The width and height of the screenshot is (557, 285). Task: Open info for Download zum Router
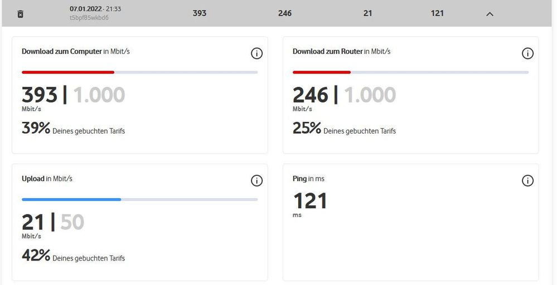tap(527, 53)
